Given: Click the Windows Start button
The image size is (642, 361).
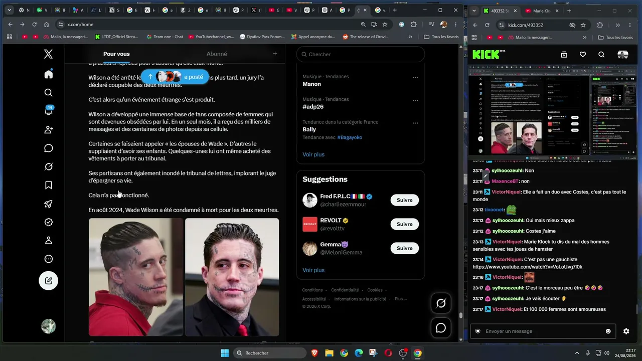Looking at the screenshot, I should (225, 353).
